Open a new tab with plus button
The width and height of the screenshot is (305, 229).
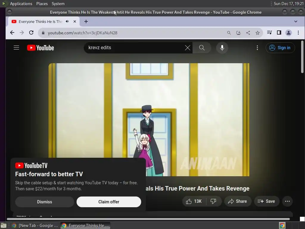tap(86, 21)
